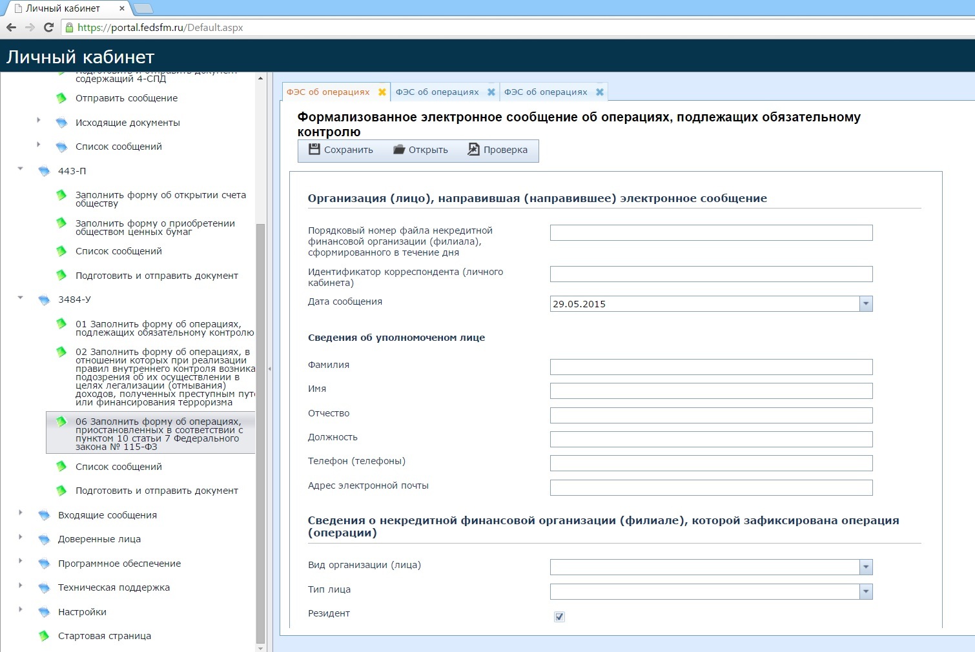Click the SSL padlock icon in address bar

[69, 27]
